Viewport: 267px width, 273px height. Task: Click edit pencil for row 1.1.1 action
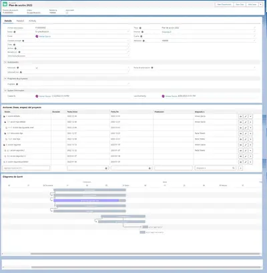[246, 127]
